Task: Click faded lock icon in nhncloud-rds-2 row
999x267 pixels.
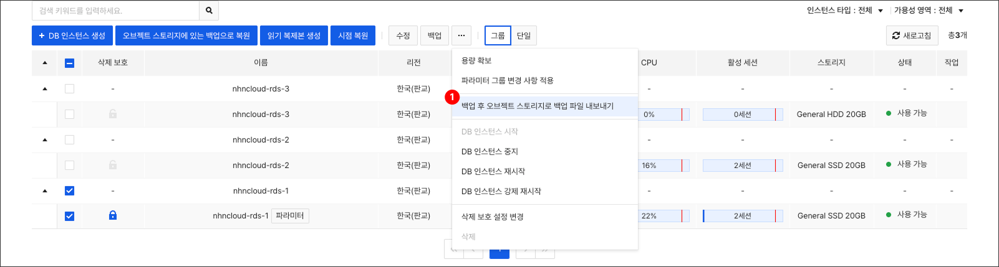Action: [x=113, y=165]
